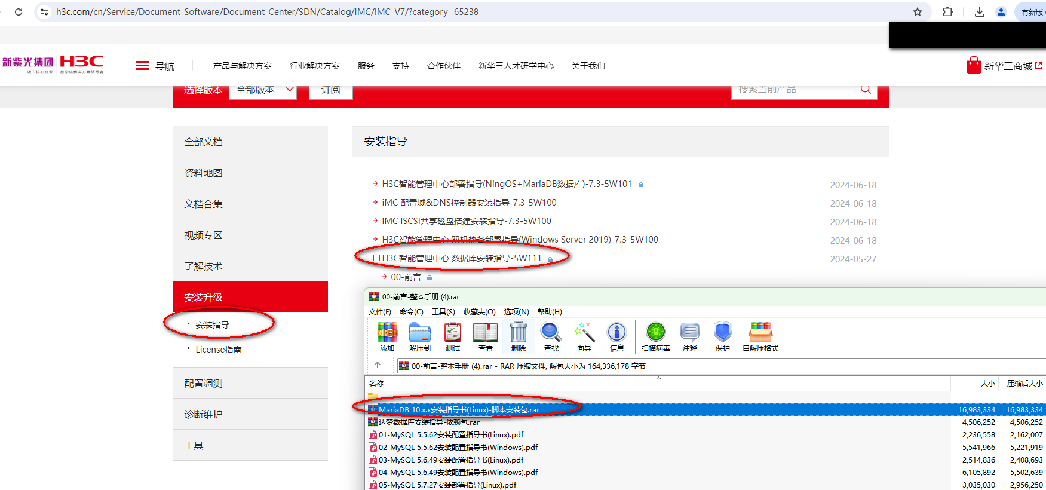Image resolution: width=1046 pixels, height=490 pixels.
Task: Select 安装升级 in the sidebar
Action: (x=250, y=297)
